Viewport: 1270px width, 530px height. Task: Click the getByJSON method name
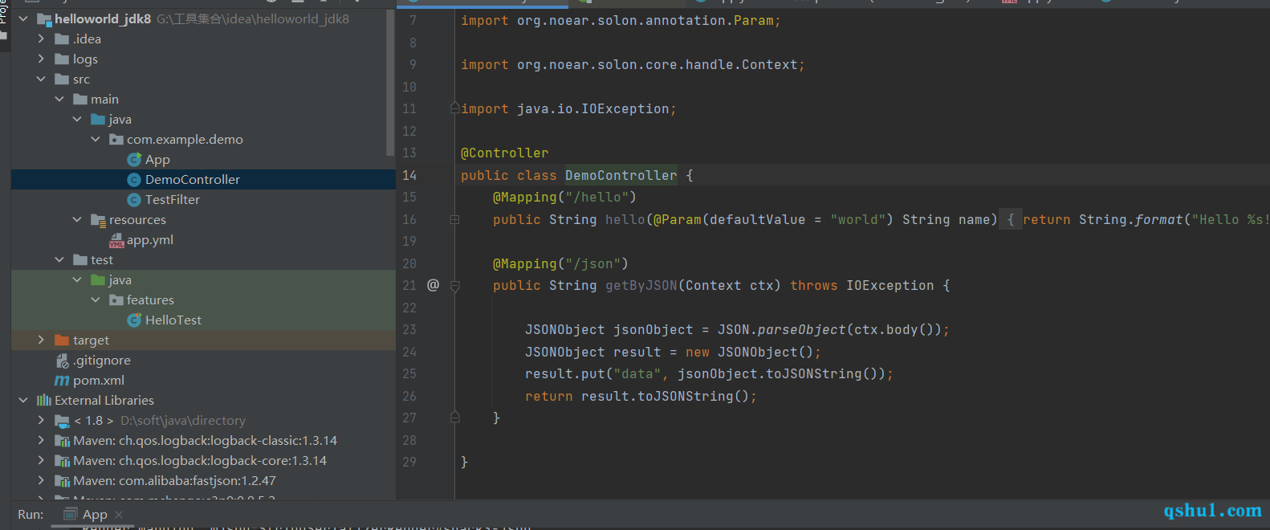pos(641,285)
